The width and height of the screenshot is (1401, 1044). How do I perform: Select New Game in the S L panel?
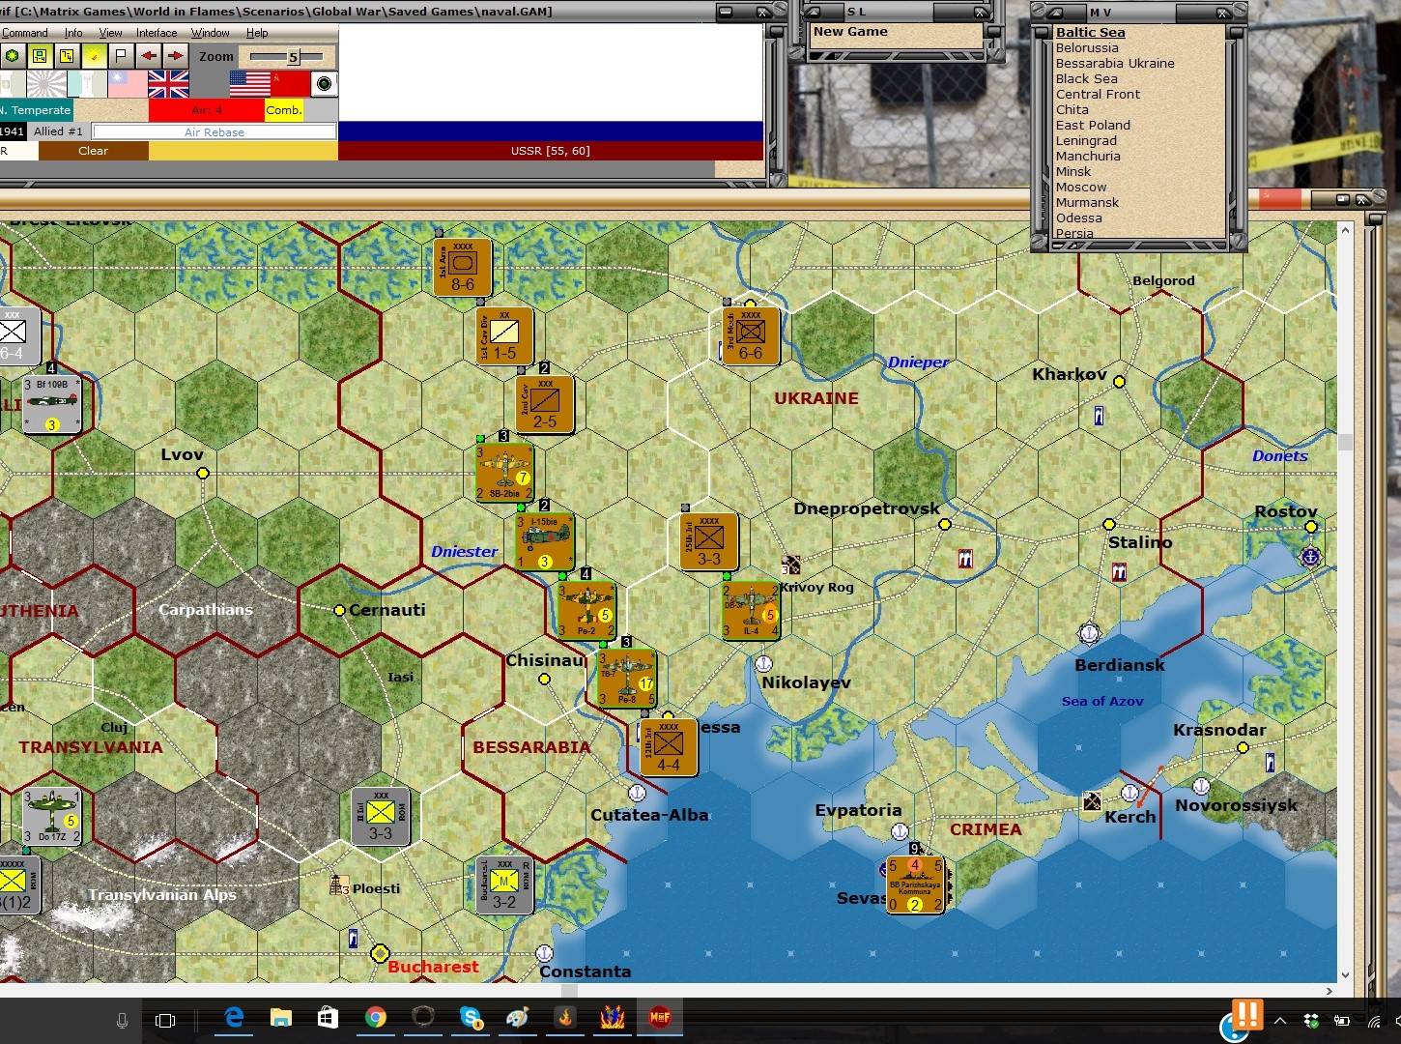click(x=850, y=31)
